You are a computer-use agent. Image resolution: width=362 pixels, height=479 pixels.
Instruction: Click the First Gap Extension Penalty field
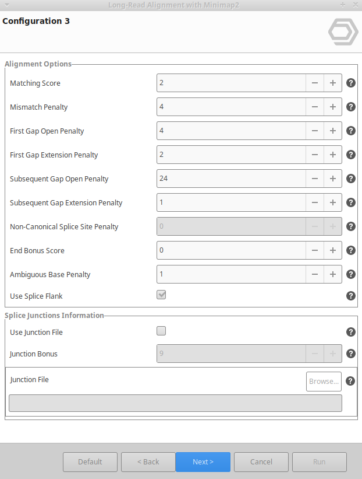point(231,155)
